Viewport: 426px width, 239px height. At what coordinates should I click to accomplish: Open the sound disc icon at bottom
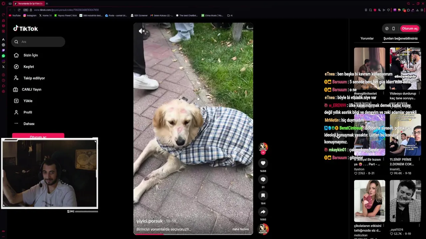click(263, 229)
